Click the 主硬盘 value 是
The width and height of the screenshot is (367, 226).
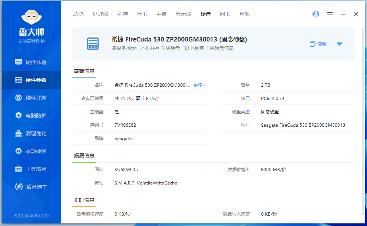coord(117,112)
